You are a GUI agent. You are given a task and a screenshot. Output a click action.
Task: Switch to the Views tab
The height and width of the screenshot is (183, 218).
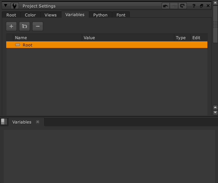50,15
